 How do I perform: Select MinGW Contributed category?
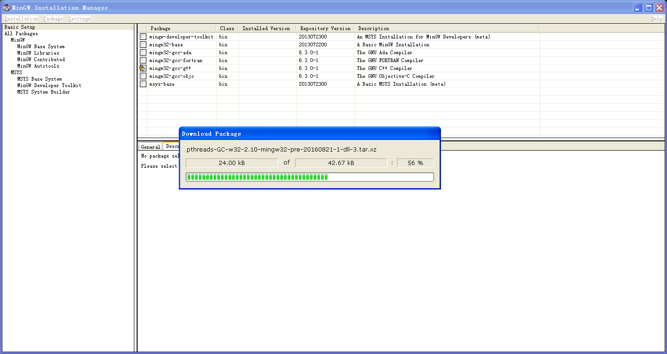click(41, 59)
